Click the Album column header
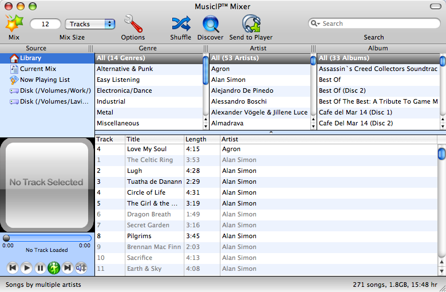The image size is (446, 292). click(x=378, y=48)
